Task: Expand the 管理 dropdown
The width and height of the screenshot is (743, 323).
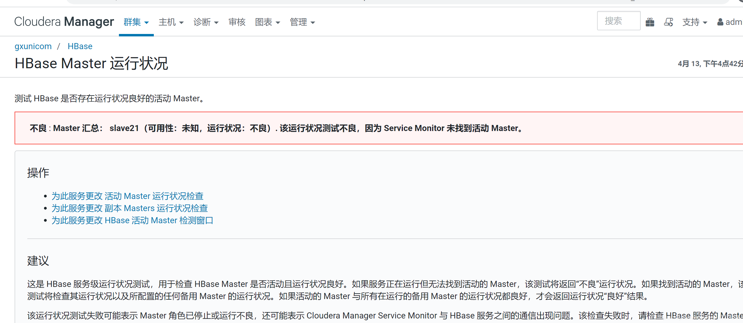Action: (x=302, y=22)
